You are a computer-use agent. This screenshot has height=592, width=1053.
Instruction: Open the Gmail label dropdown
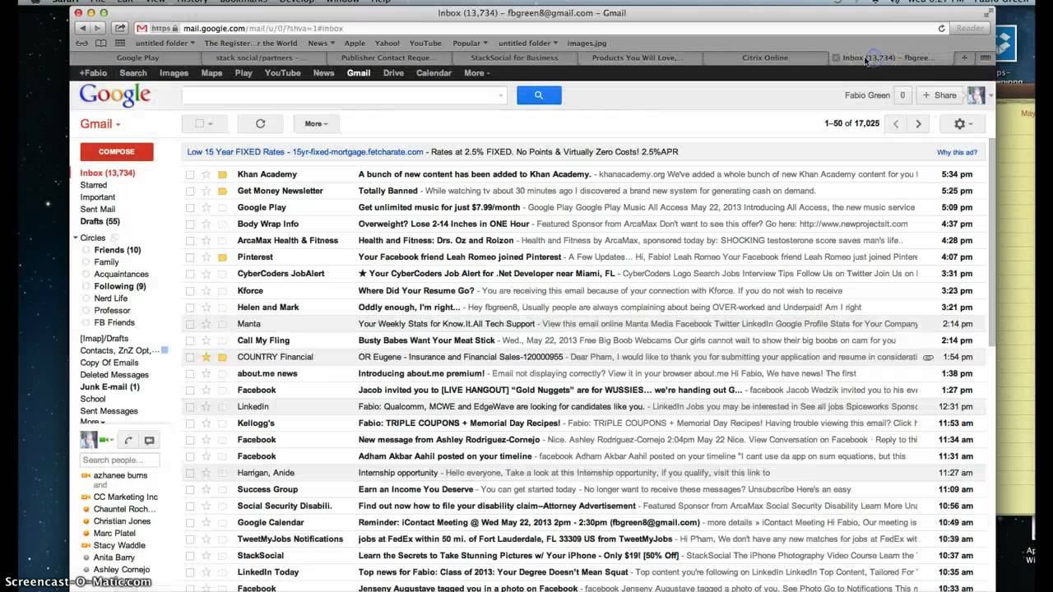click(100, 123)
